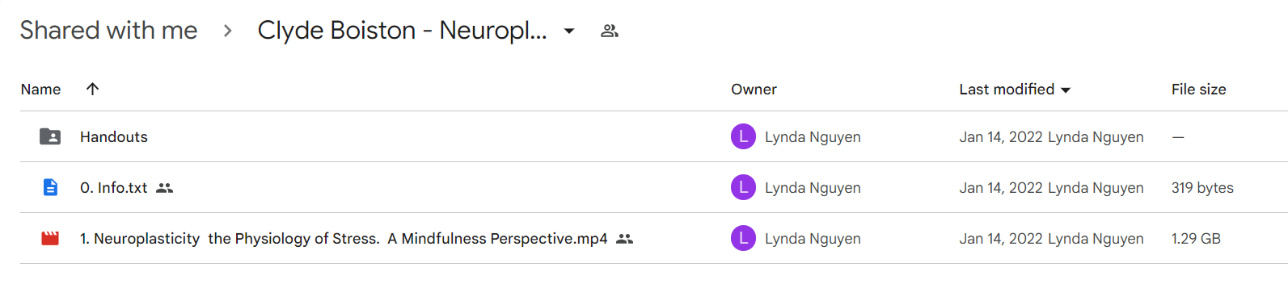Click the Clyde Boiston - Neuropl... breadcrumb title
This screenshot has width=1288, height=305.
pos(402,30)
